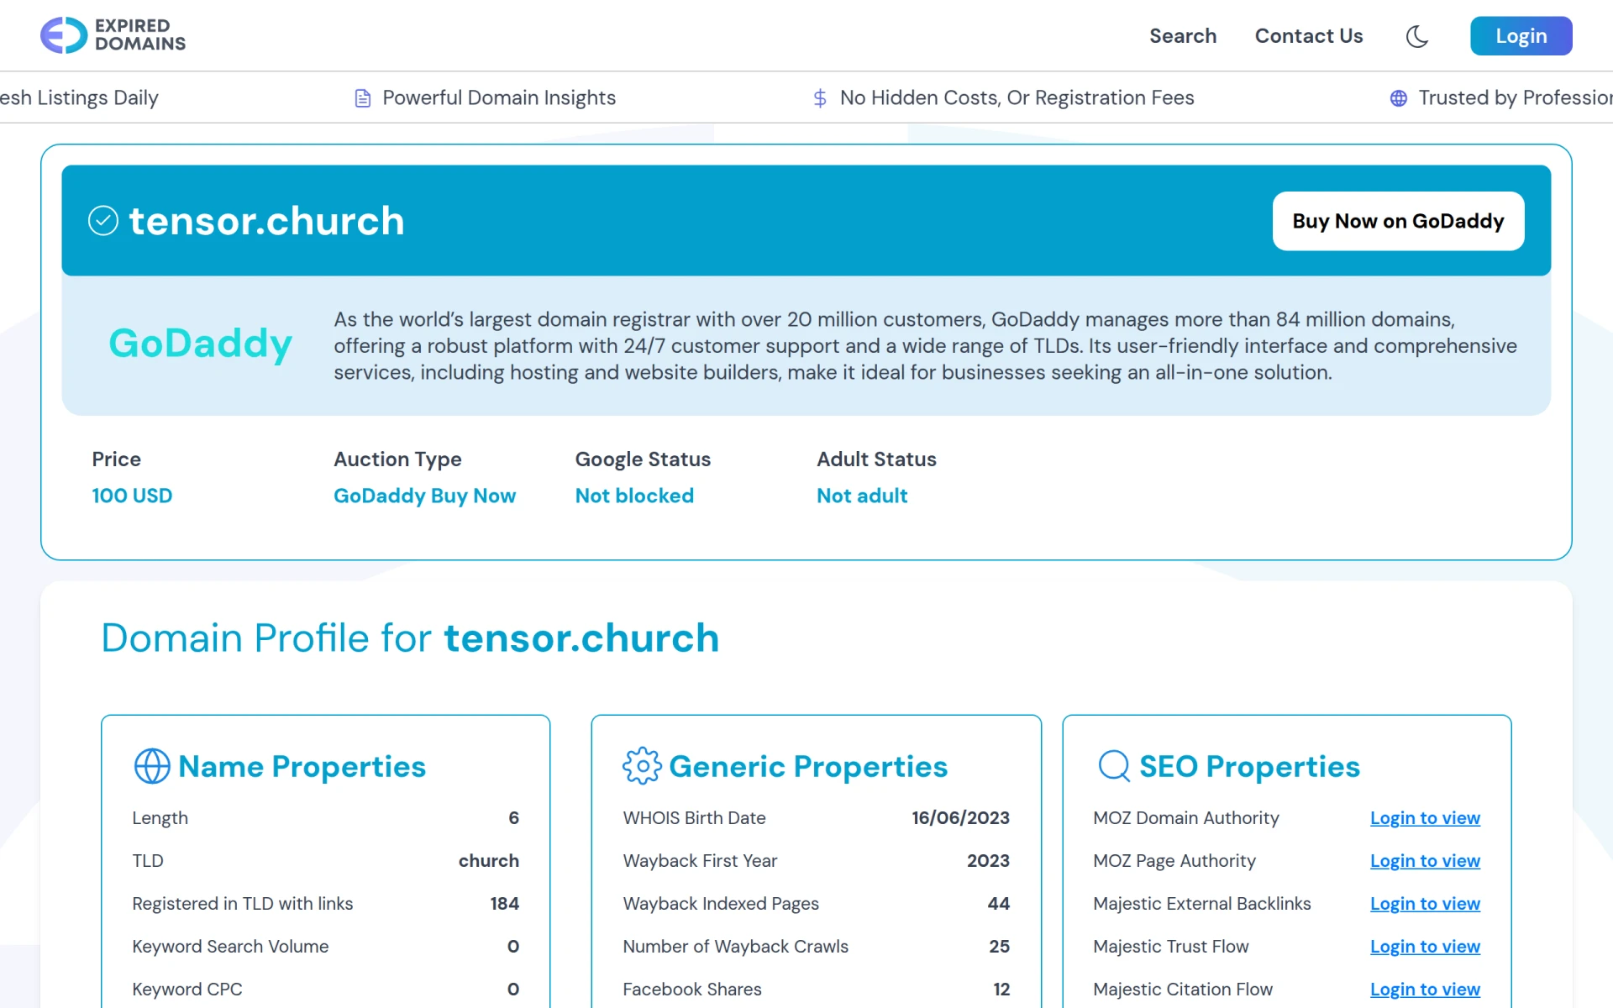1613x1008 pixels.
Task: Click the Google Status label
Action: point(643,459)
